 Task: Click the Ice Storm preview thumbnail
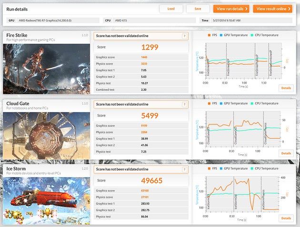point(46,201)
